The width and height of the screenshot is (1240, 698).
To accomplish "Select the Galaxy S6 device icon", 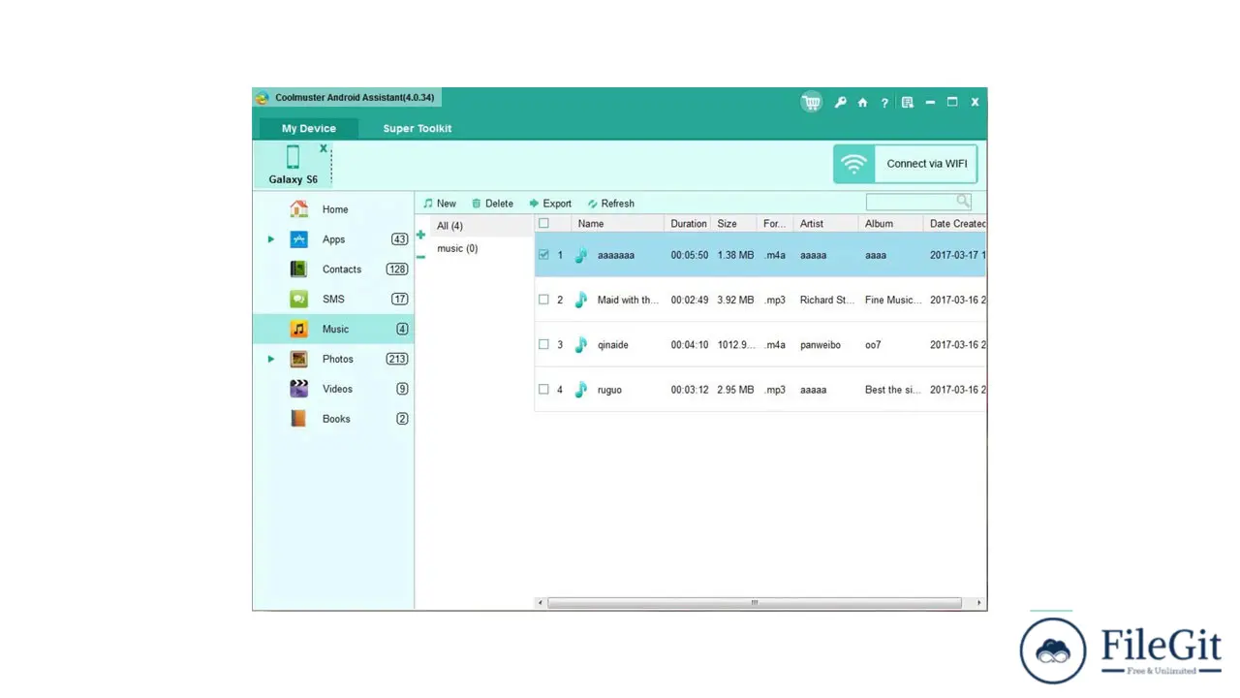I will click(x=293, y=157).
